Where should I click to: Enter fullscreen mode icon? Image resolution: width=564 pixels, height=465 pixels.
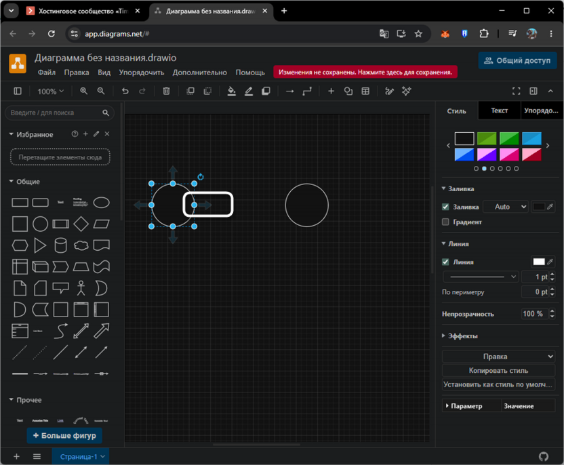(516, 91)
